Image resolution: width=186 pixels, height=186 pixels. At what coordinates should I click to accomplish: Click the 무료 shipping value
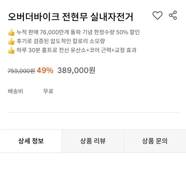[48, 91]
